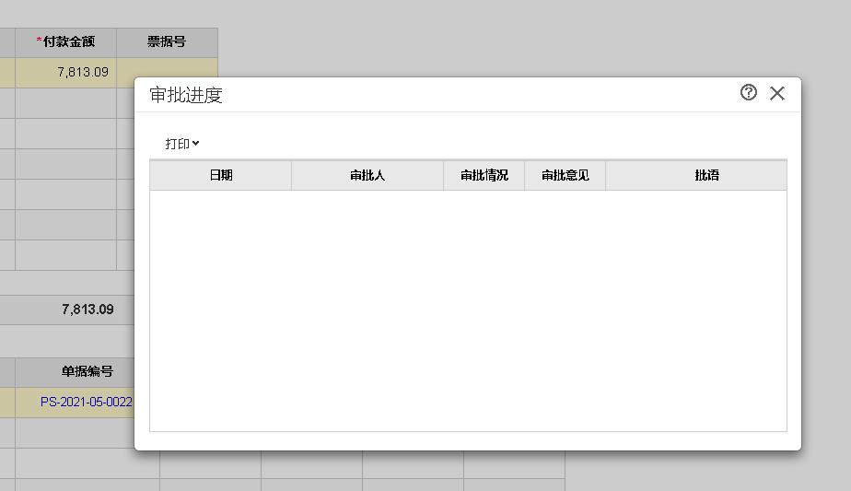The height and width of the screenshot is (491, 851).
Task: Close the 审批进度 dialog
Action: (777, 93)
